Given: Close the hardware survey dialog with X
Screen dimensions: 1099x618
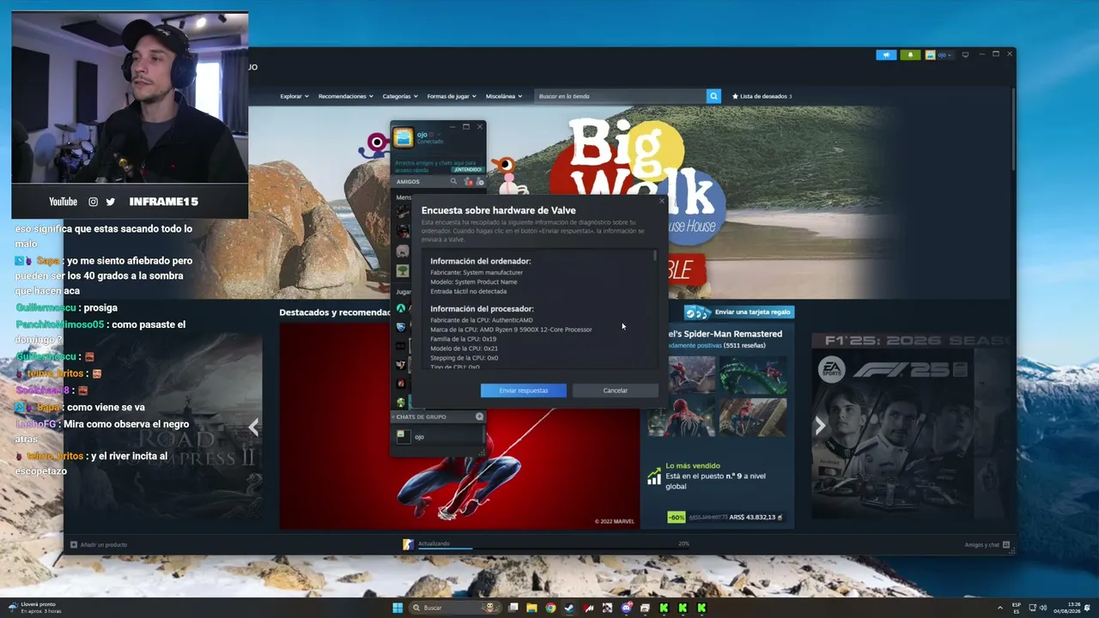Looking at the screenshot, I should click(661, 202).
